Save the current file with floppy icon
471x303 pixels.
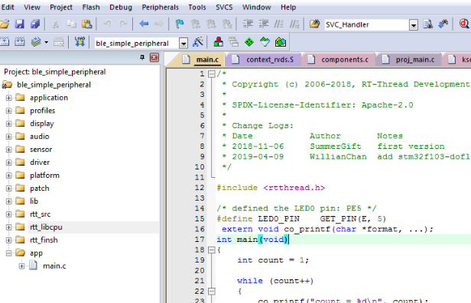click(20, 24)
